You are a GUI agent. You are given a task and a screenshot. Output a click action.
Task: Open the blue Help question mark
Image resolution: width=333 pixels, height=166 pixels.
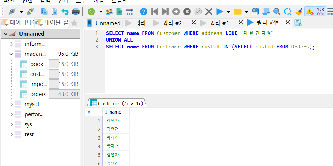click(144, 12)
